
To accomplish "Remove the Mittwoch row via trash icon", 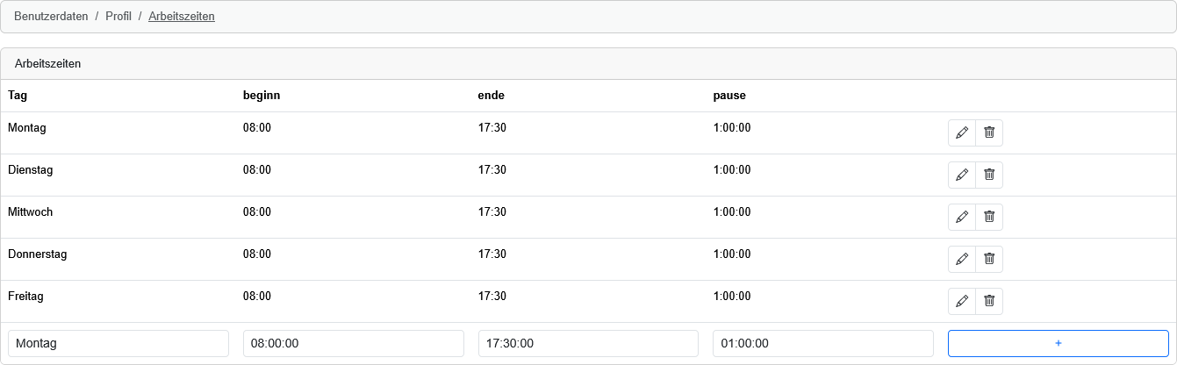I will [989, 217].
